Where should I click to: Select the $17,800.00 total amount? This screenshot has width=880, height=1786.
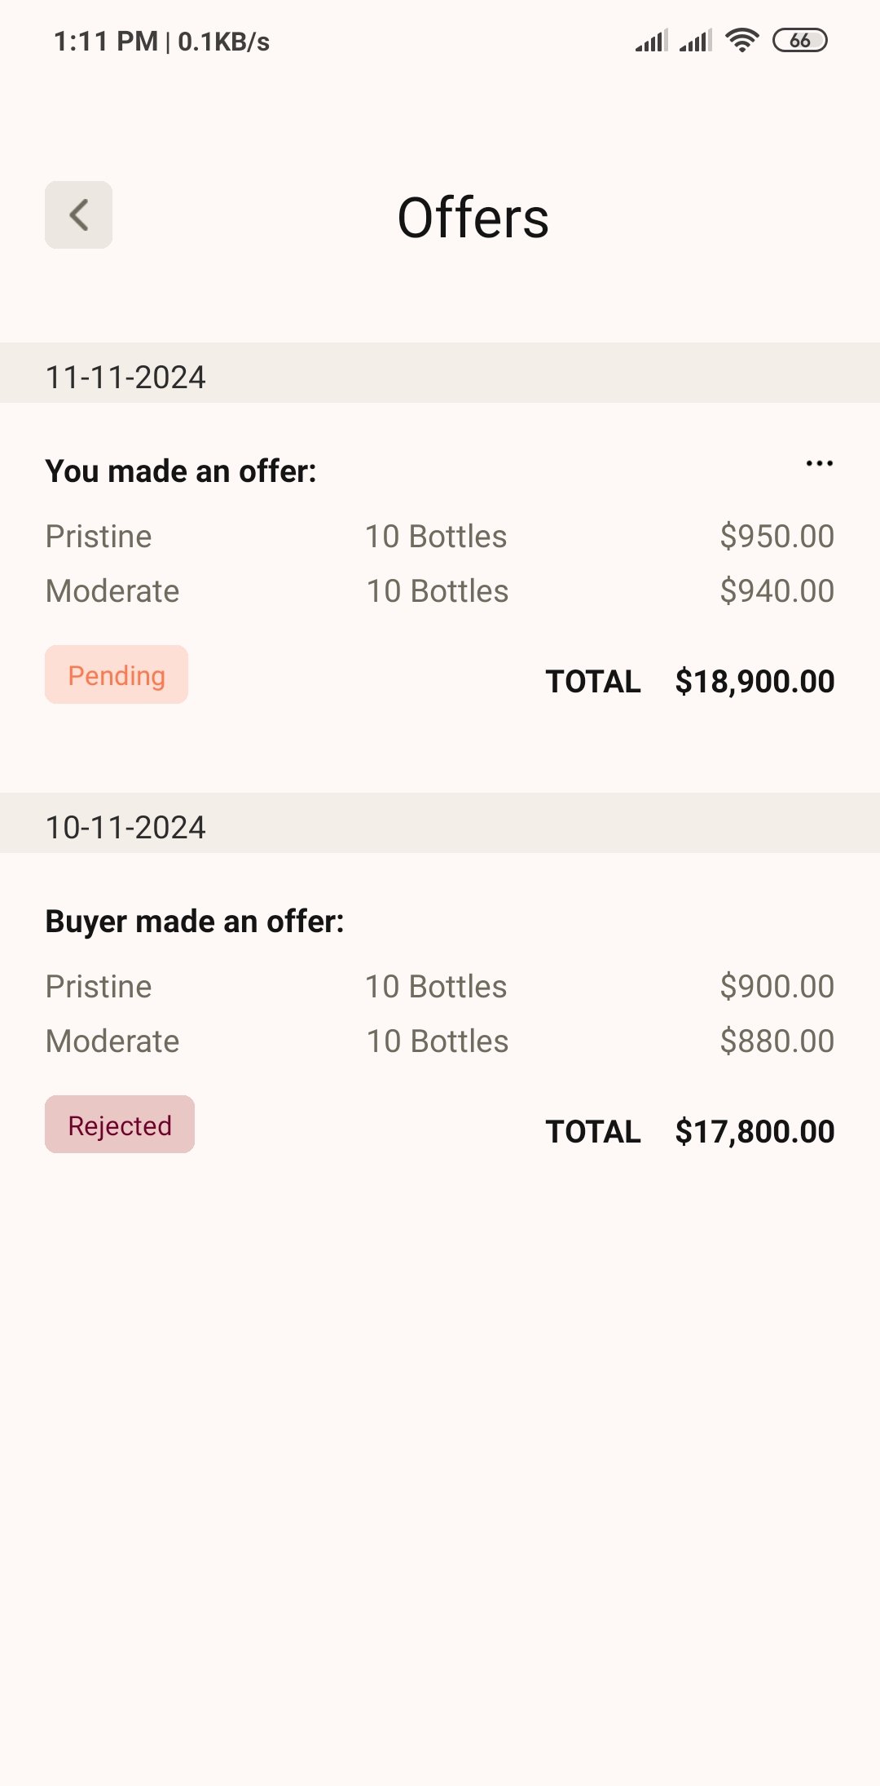pyautogui.click(x=755, y=1132)
